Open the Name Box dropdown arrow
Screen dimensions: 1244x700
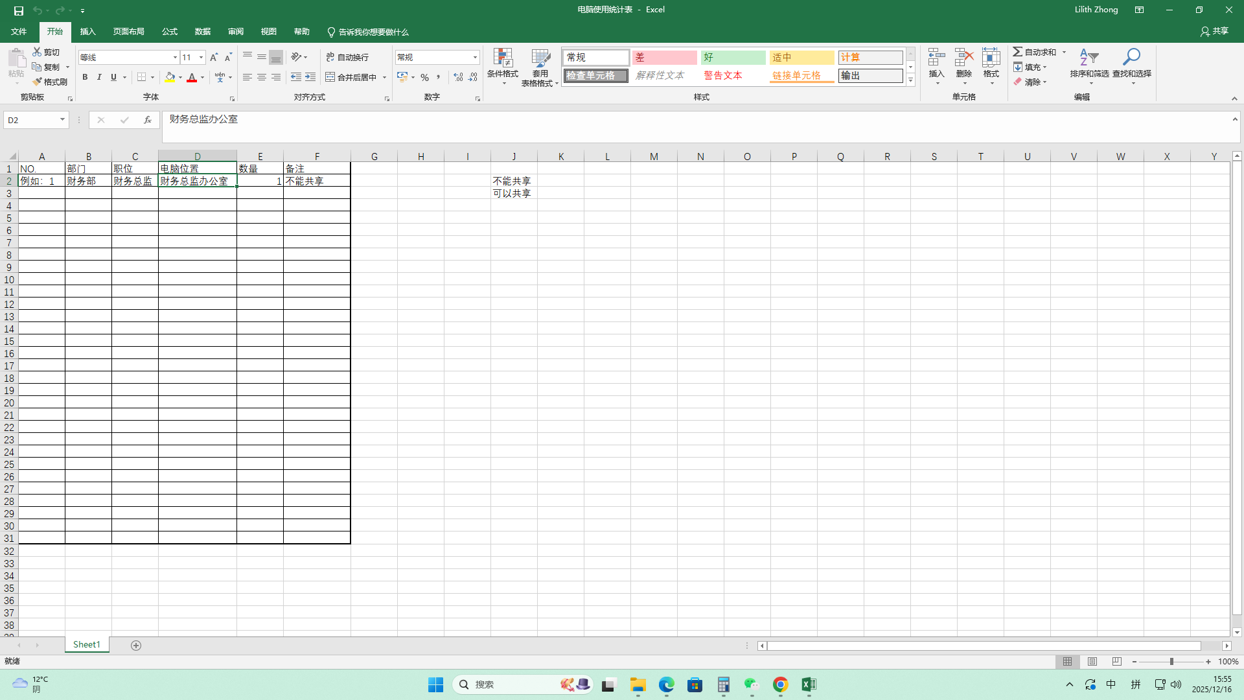pyautogui.click(x=62, y=120)
